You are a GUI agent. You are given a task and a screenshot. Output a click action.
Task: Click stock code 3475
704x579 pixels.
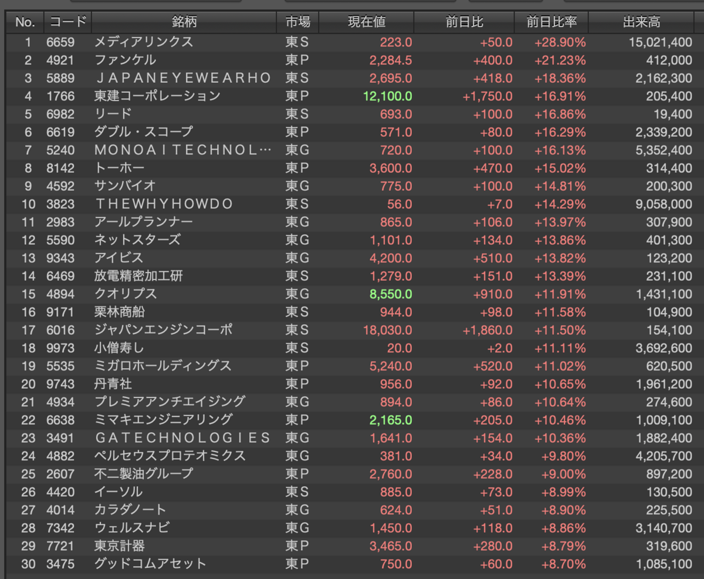(x=60, y=564)
